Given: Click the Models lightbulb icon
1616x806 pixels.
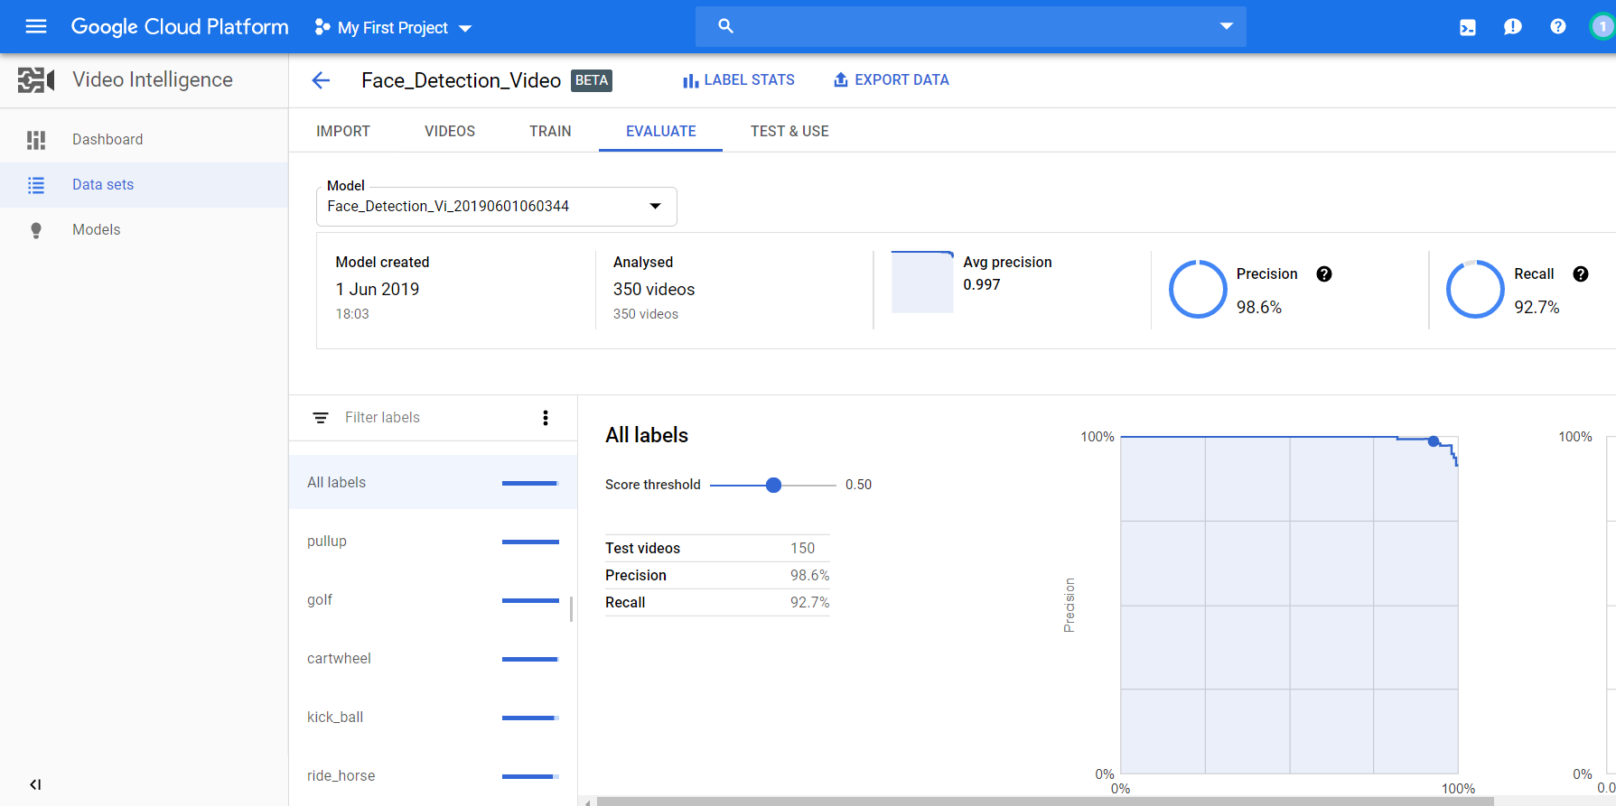Looking at the screenshot, I should [36, 230].
